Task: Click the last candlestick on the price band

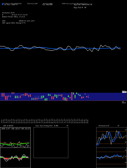Action: (x=88, y=96)
